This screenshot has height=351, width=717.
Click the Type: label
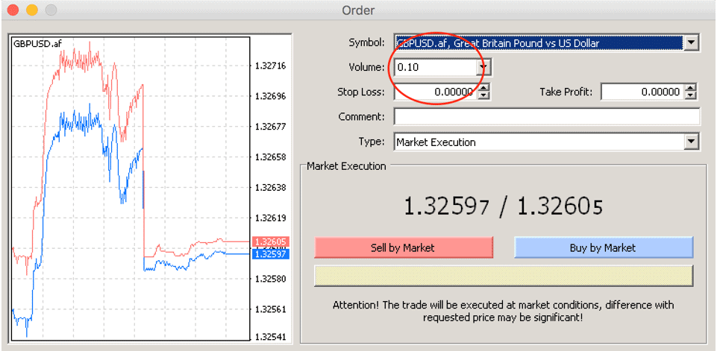coord(372,142)
